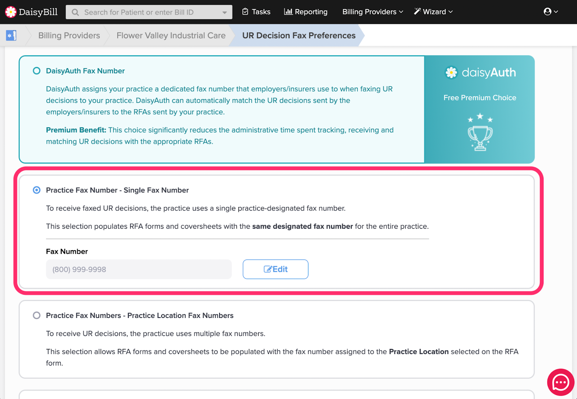Image resolution: width=577 pixels, height=399 pixels.
Task: Click the DaisyBill flower logo icon
Action: tap(10, 12)
